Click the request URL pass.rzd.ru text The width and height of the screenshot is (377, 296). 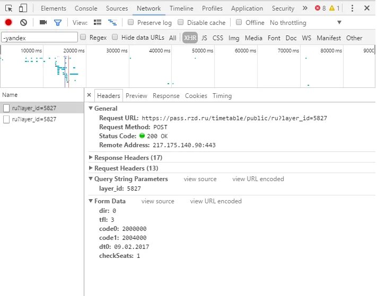[x=234, y=118]
